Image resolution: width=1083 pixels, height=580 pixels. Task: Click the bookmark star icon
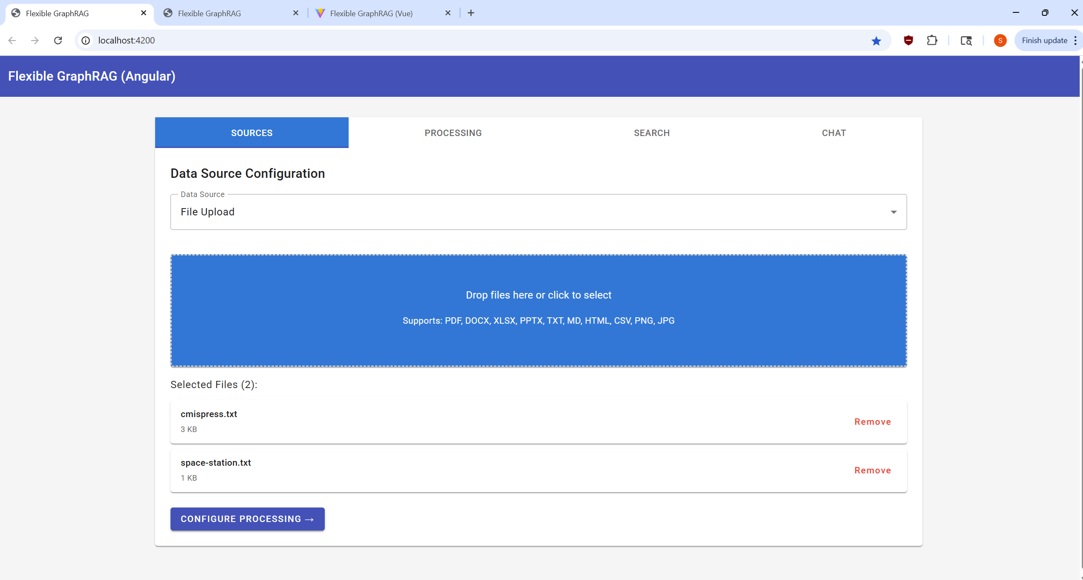coord(876,41)
